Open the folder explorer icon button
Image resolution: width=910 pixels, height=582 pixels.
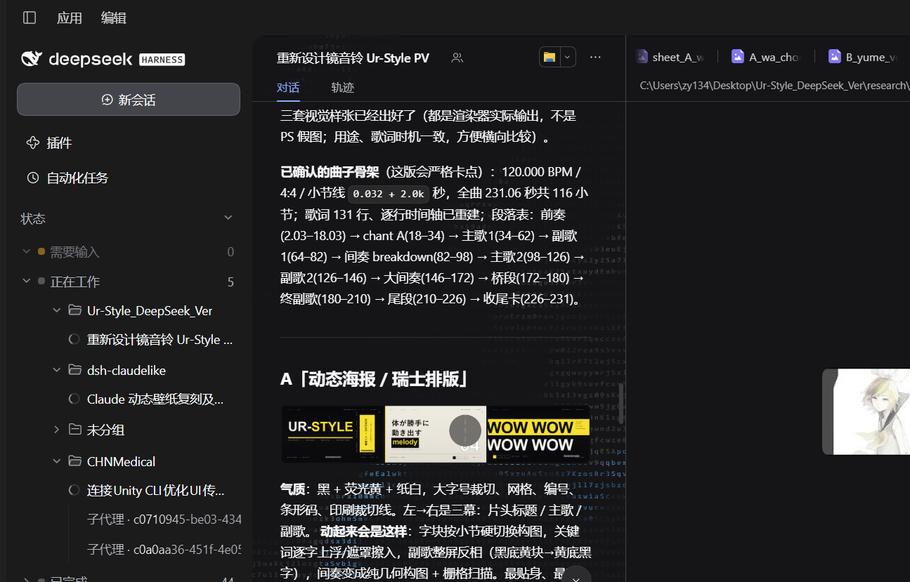point(550,57)
